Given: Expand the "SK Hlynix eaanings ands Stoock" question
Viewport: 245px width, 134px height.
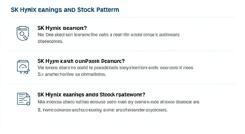Looking at the screenshot, I should pos(91,95).
